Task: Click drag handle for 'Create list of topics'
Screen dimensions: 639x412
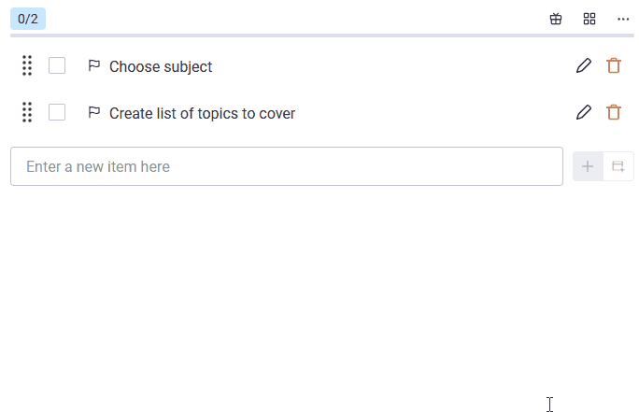Action: (x=27, y=112)
